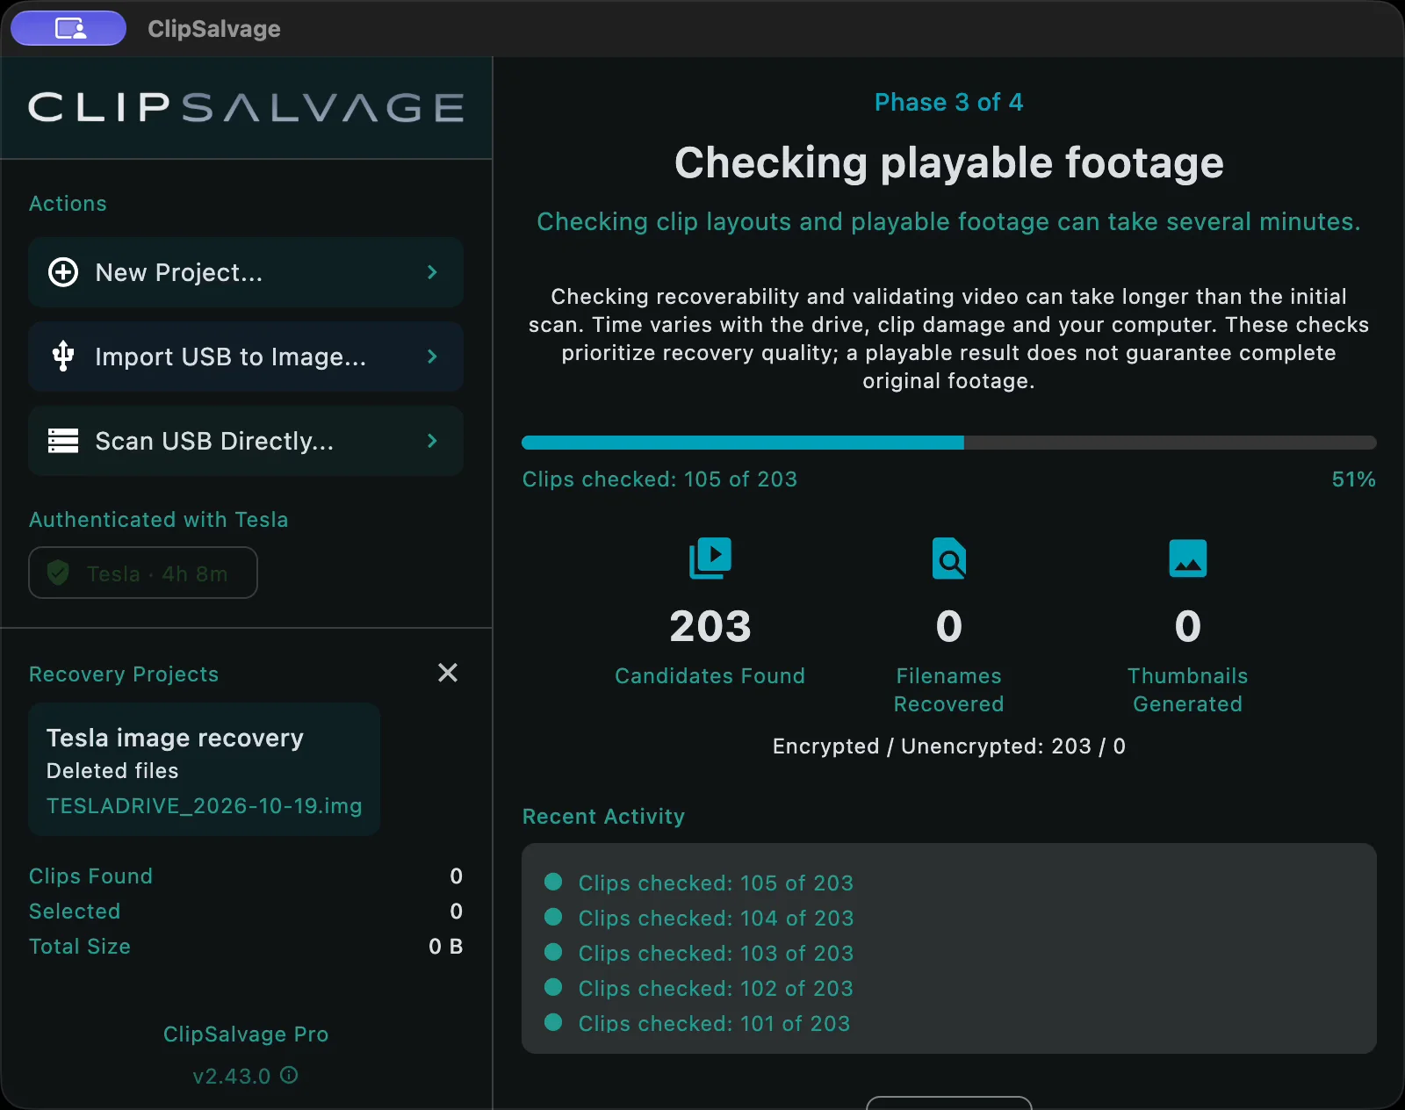
Task: Select activity row Clips checked: 102 of 203
Action: point(716,989)
